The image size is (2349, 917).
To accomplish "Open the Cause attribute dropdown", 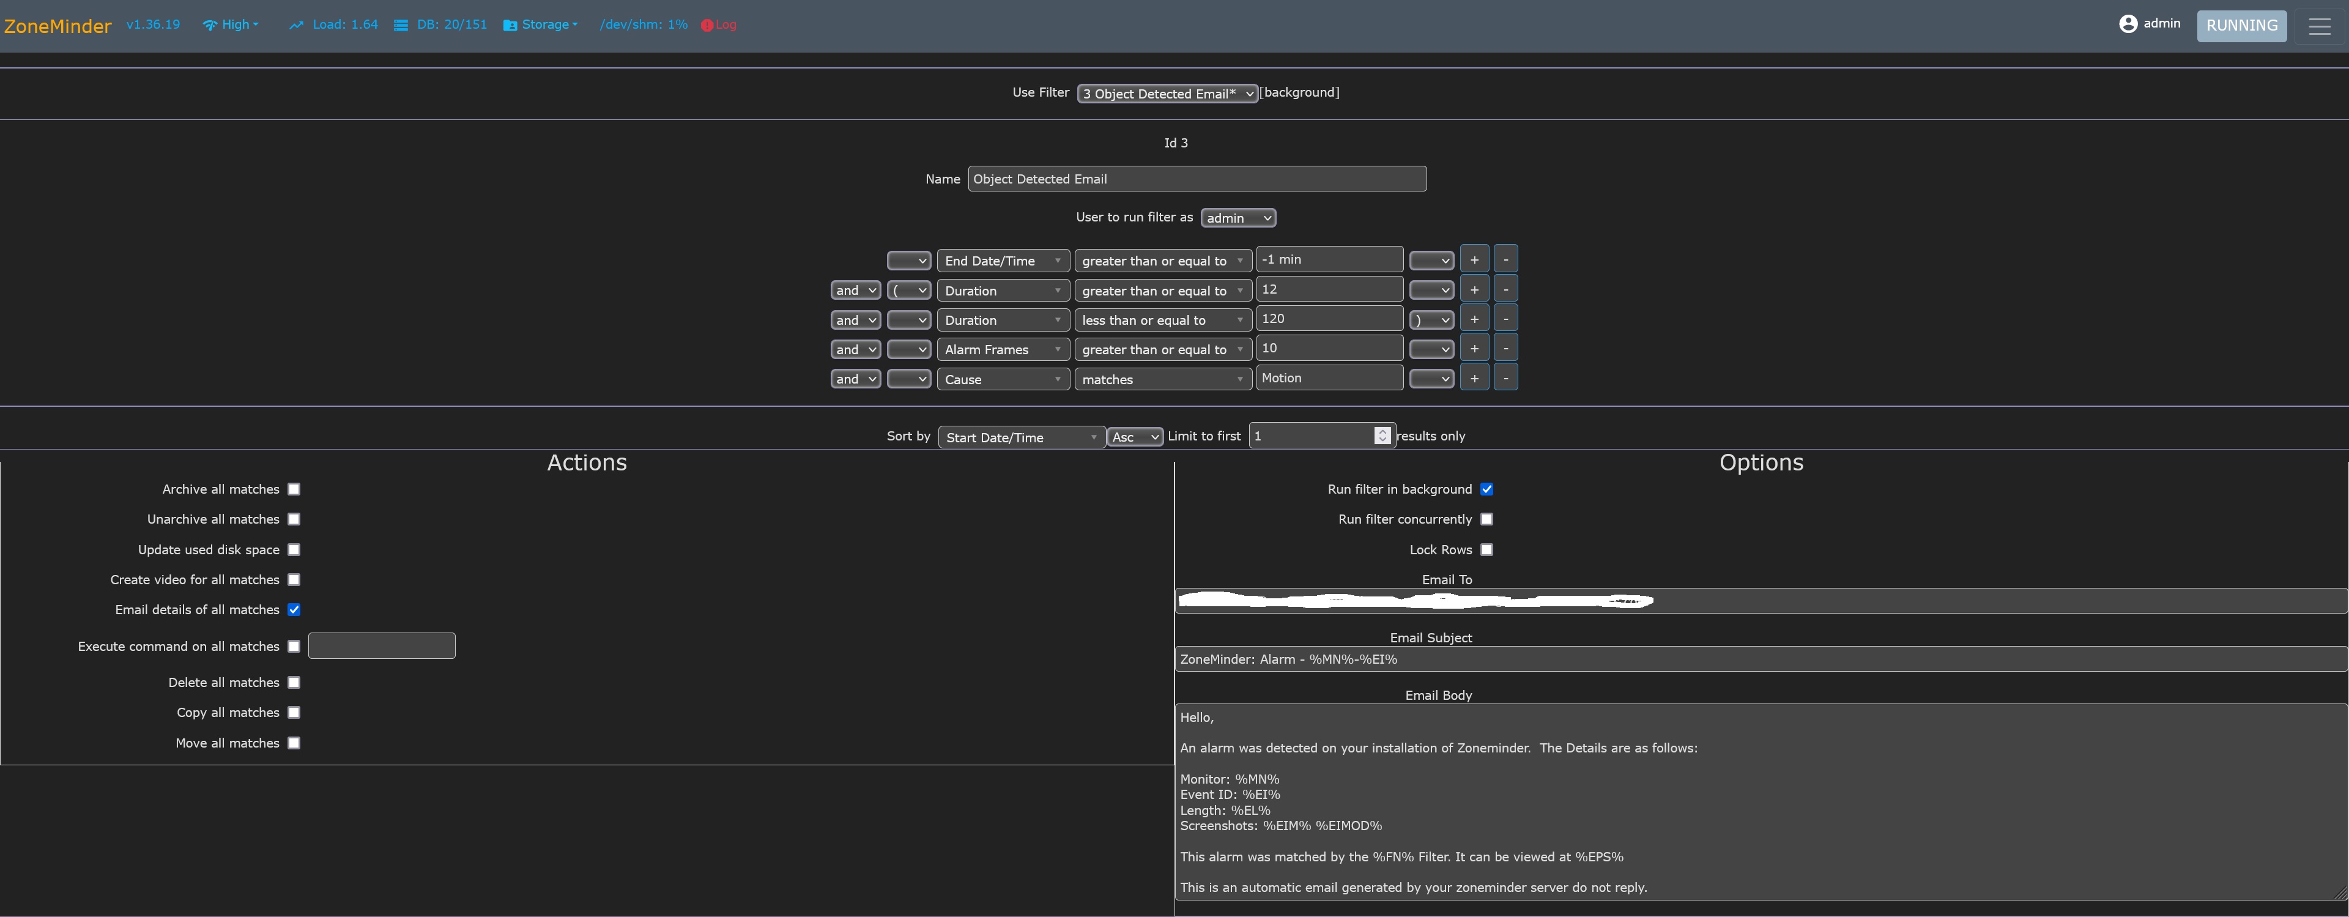I will pos(1003,379).
